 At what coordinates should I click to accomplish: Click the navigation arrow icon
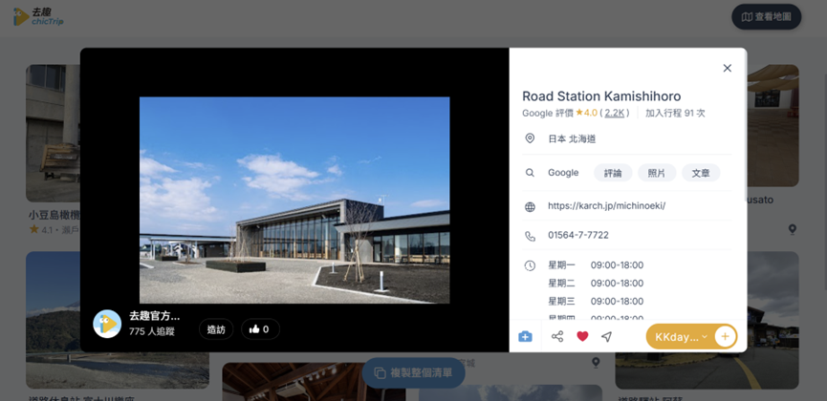[606, 336]
